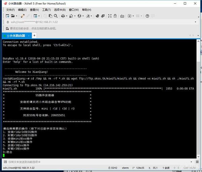Click 'Welcome to XiaoQiang!' text
The image size is (202, 172).
pos(32,72)
